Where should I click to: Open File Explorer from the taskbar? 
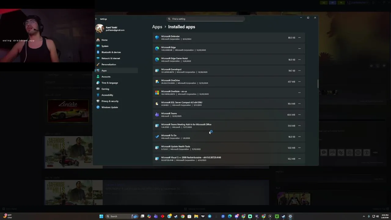pos(196,216)
